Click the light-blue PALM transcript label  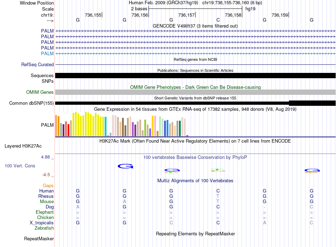pos(47,53)
